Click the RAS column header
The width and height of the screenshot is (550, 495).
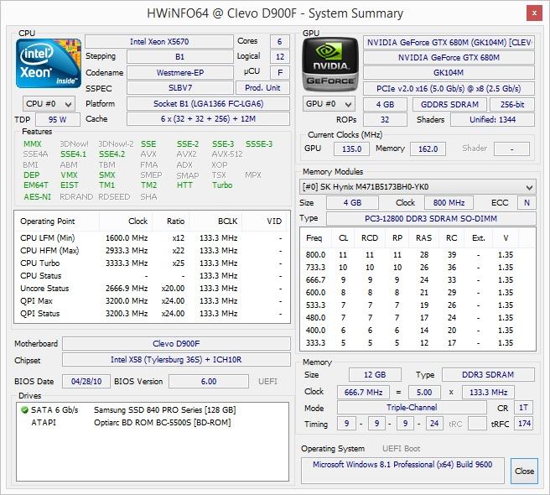click(x=423, y=238)
